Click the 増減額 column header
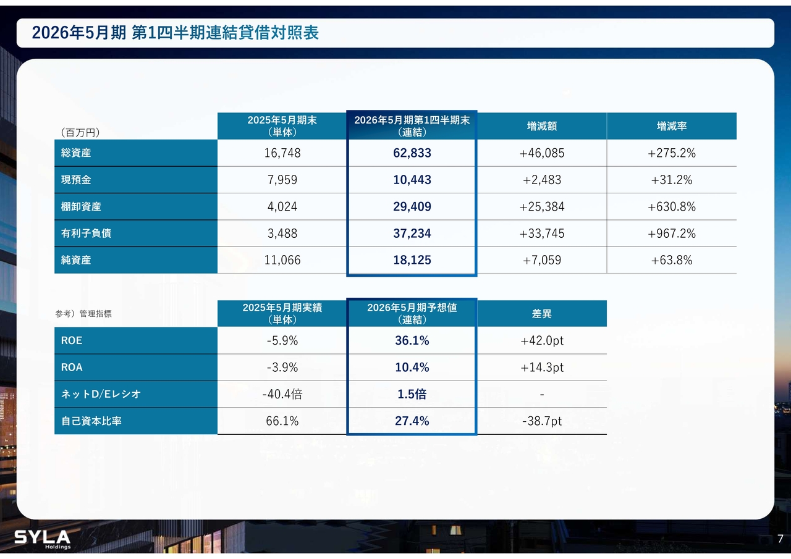 coord(541,126)
